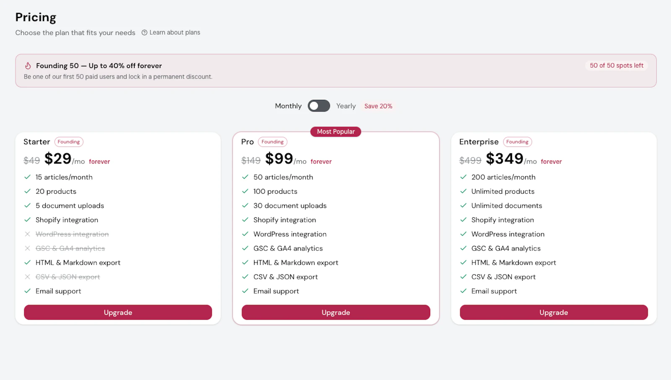Image resolution: width=671 pixels, height=380 pixels.
Task: Click the checkmark beside Pro's GSC & GA4 analytics
Action: point(245,248)
